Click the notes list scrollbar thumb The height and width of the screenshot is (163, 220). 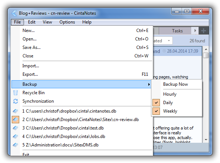coord(206,55)
